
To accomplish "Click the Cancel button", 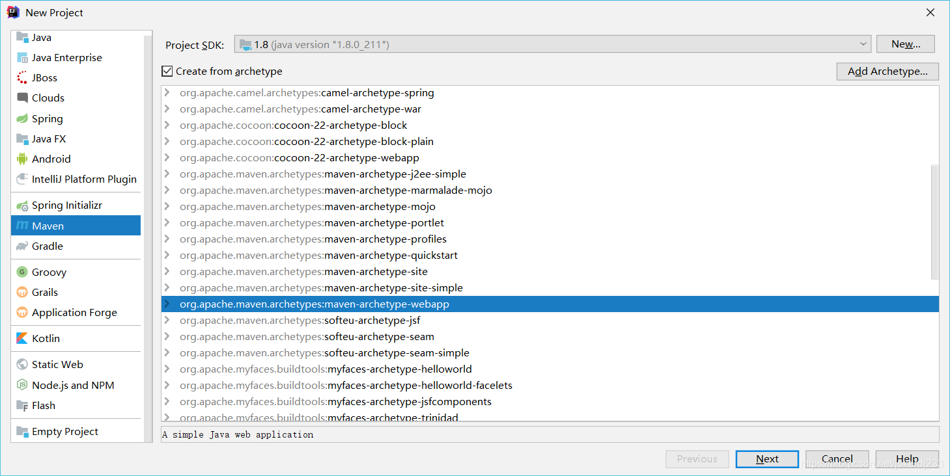I will pos(837,458).
